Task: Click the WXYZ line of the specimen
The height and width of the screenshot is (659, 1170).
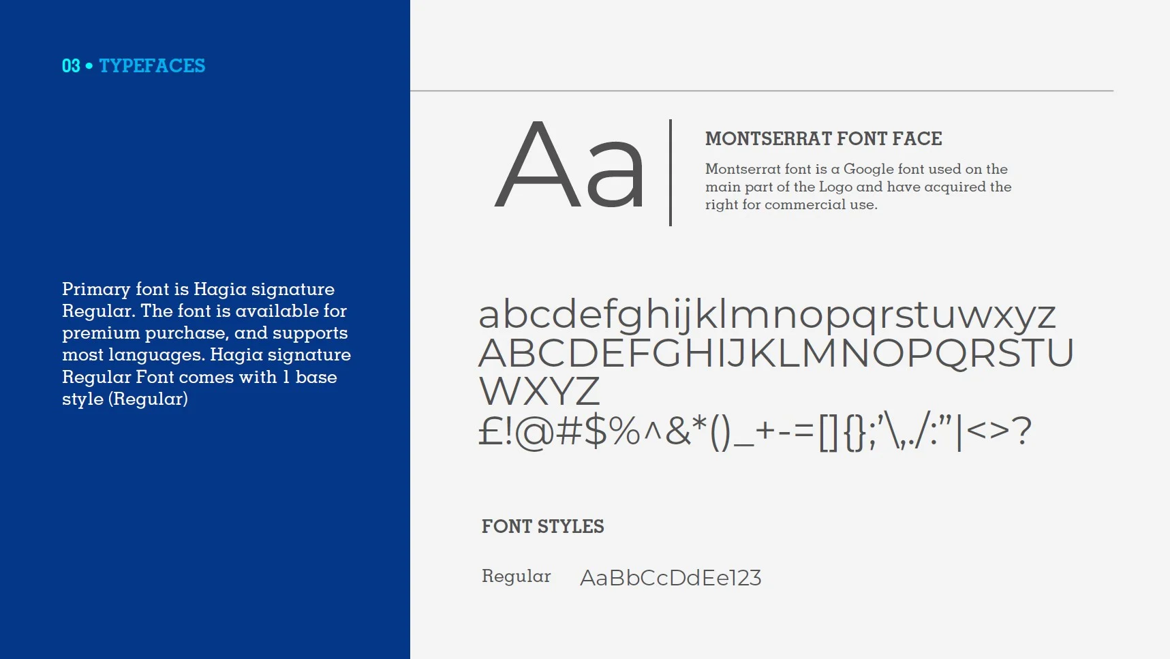Action: coord(539,392)
